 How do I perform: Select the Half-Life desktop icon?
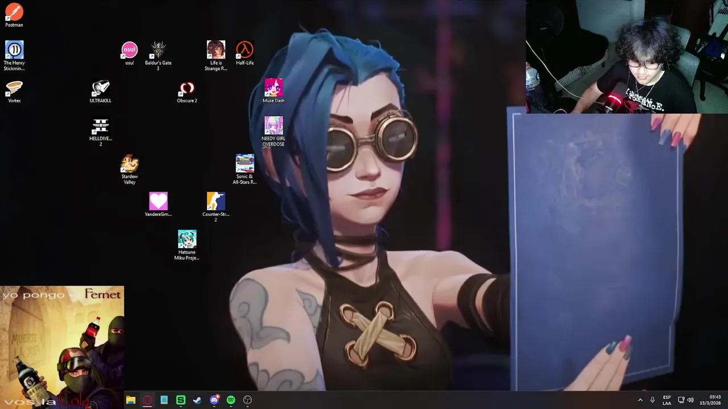[245, 53]
